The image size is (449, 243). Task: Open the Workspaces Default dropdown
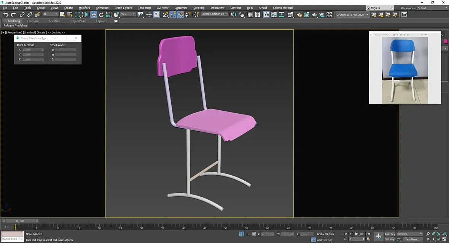point(431,8)
